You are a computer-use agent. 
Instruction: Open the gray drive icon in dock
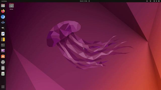click(3, 68)
